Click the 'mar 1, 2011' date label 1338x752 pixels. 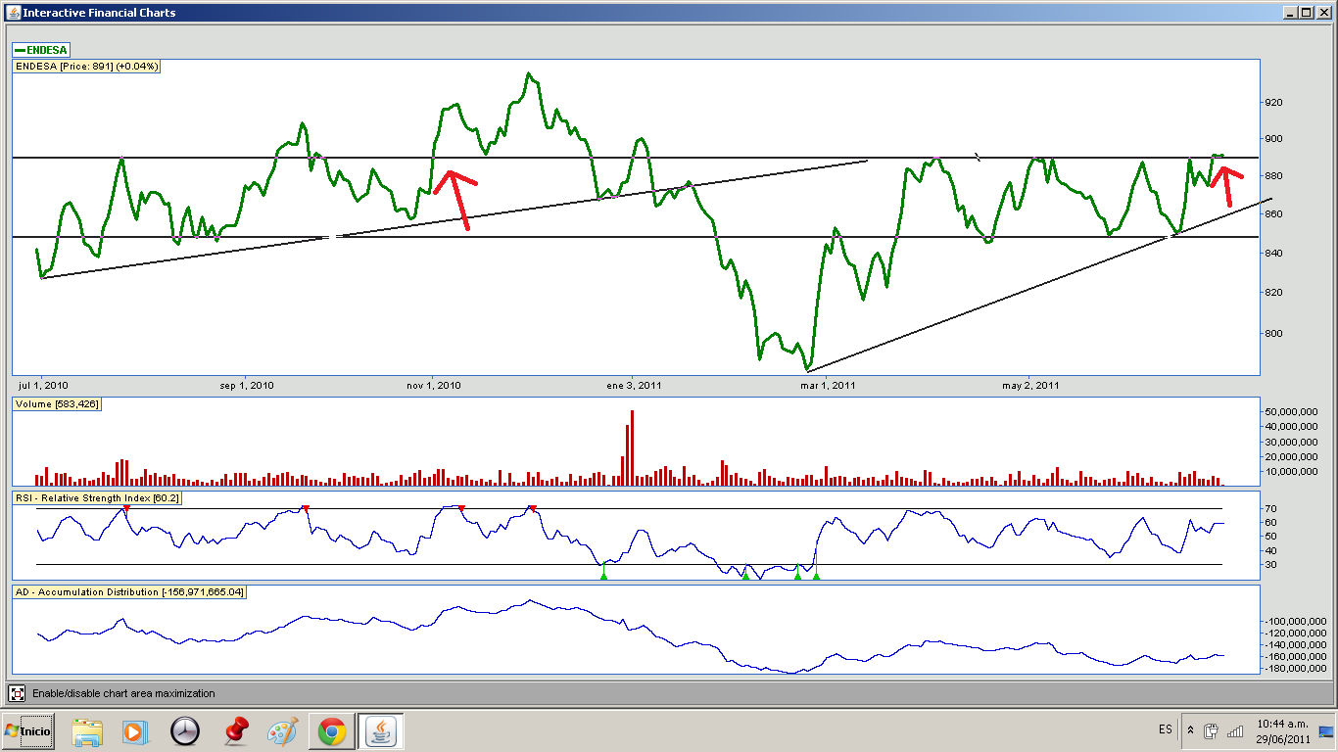tap(828, 385)
